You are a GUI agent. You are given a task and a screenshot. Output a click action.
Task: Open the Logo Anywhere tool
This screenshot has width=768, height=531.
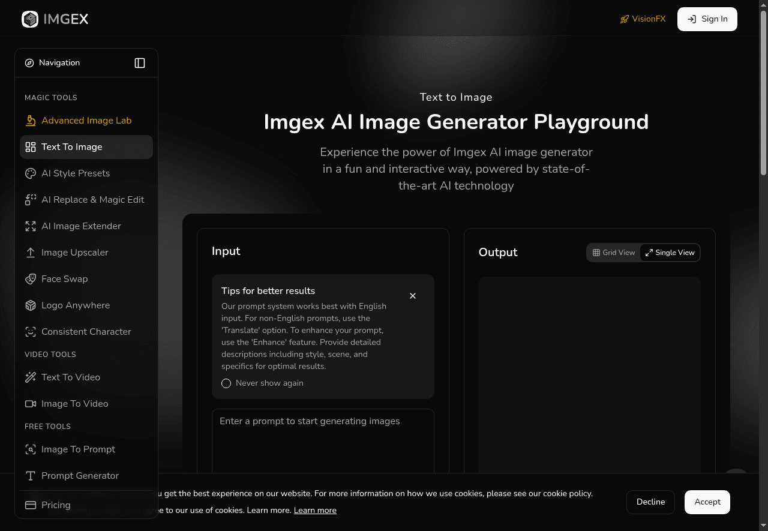tap(76, 305)
